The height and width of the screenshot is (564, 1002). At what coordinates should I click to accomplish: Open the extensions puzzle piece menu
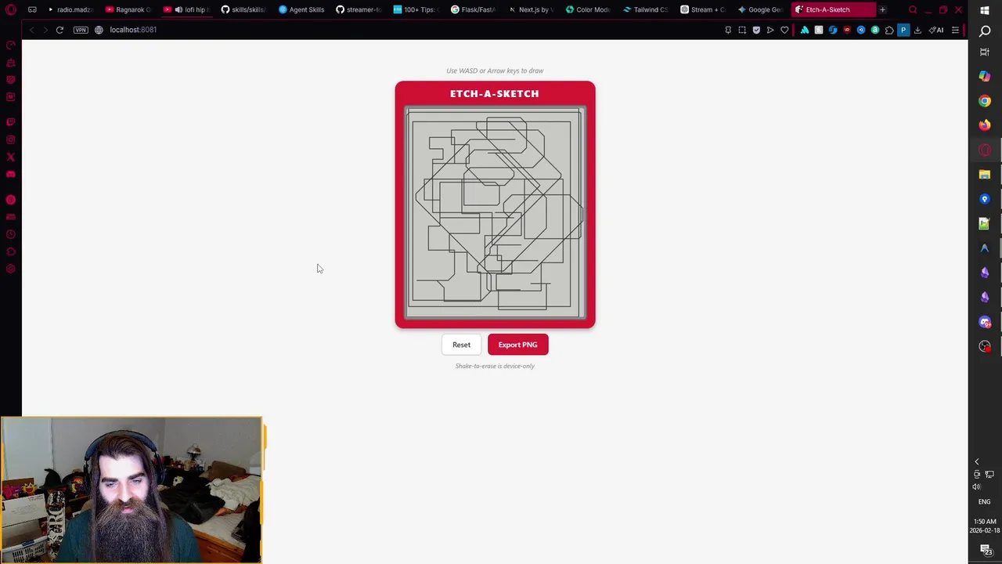click(x=889, y=30)
